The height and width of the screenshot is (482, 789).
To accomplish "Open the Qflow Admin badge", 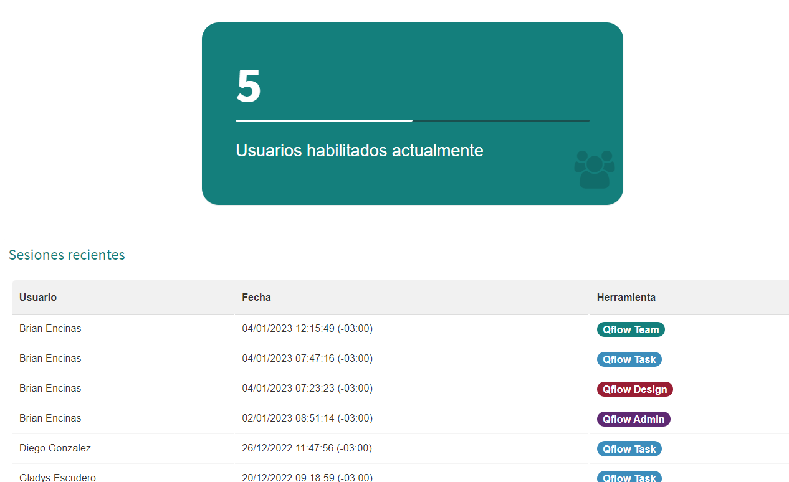I will [x=634, y=419].
